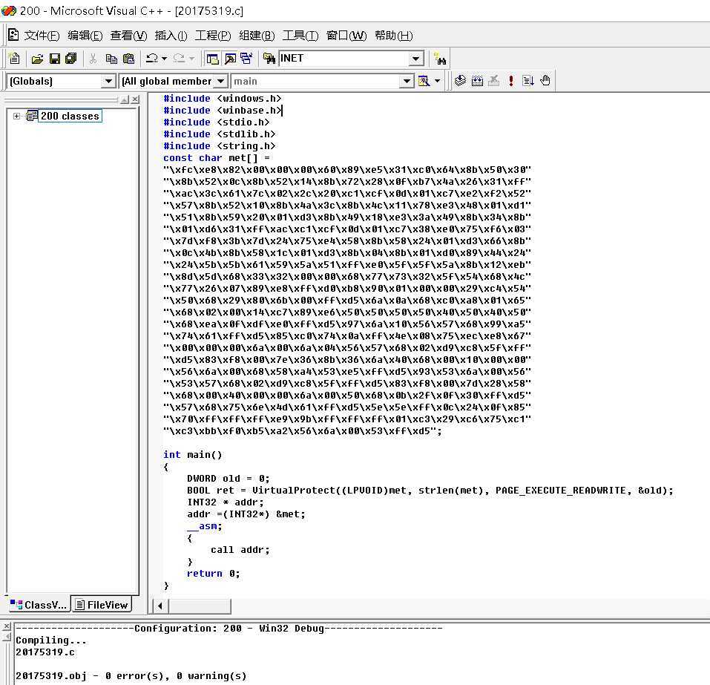Click the Save All toolbar icon
This screenshot has width=710, height=685.
click(x=71, y=59)
